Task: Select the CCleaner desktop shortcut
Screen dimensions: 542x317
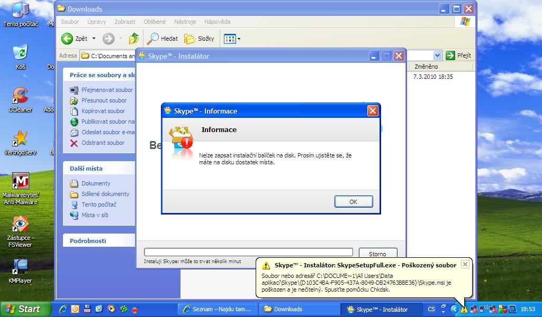Action: tap(20, 100)
